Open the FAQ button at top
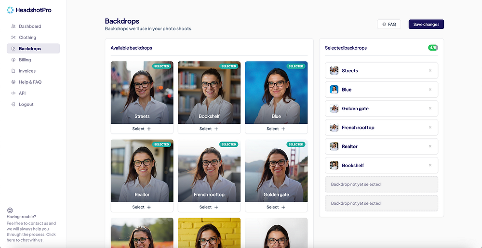482x248 pixels. click(x=389, y=24)
